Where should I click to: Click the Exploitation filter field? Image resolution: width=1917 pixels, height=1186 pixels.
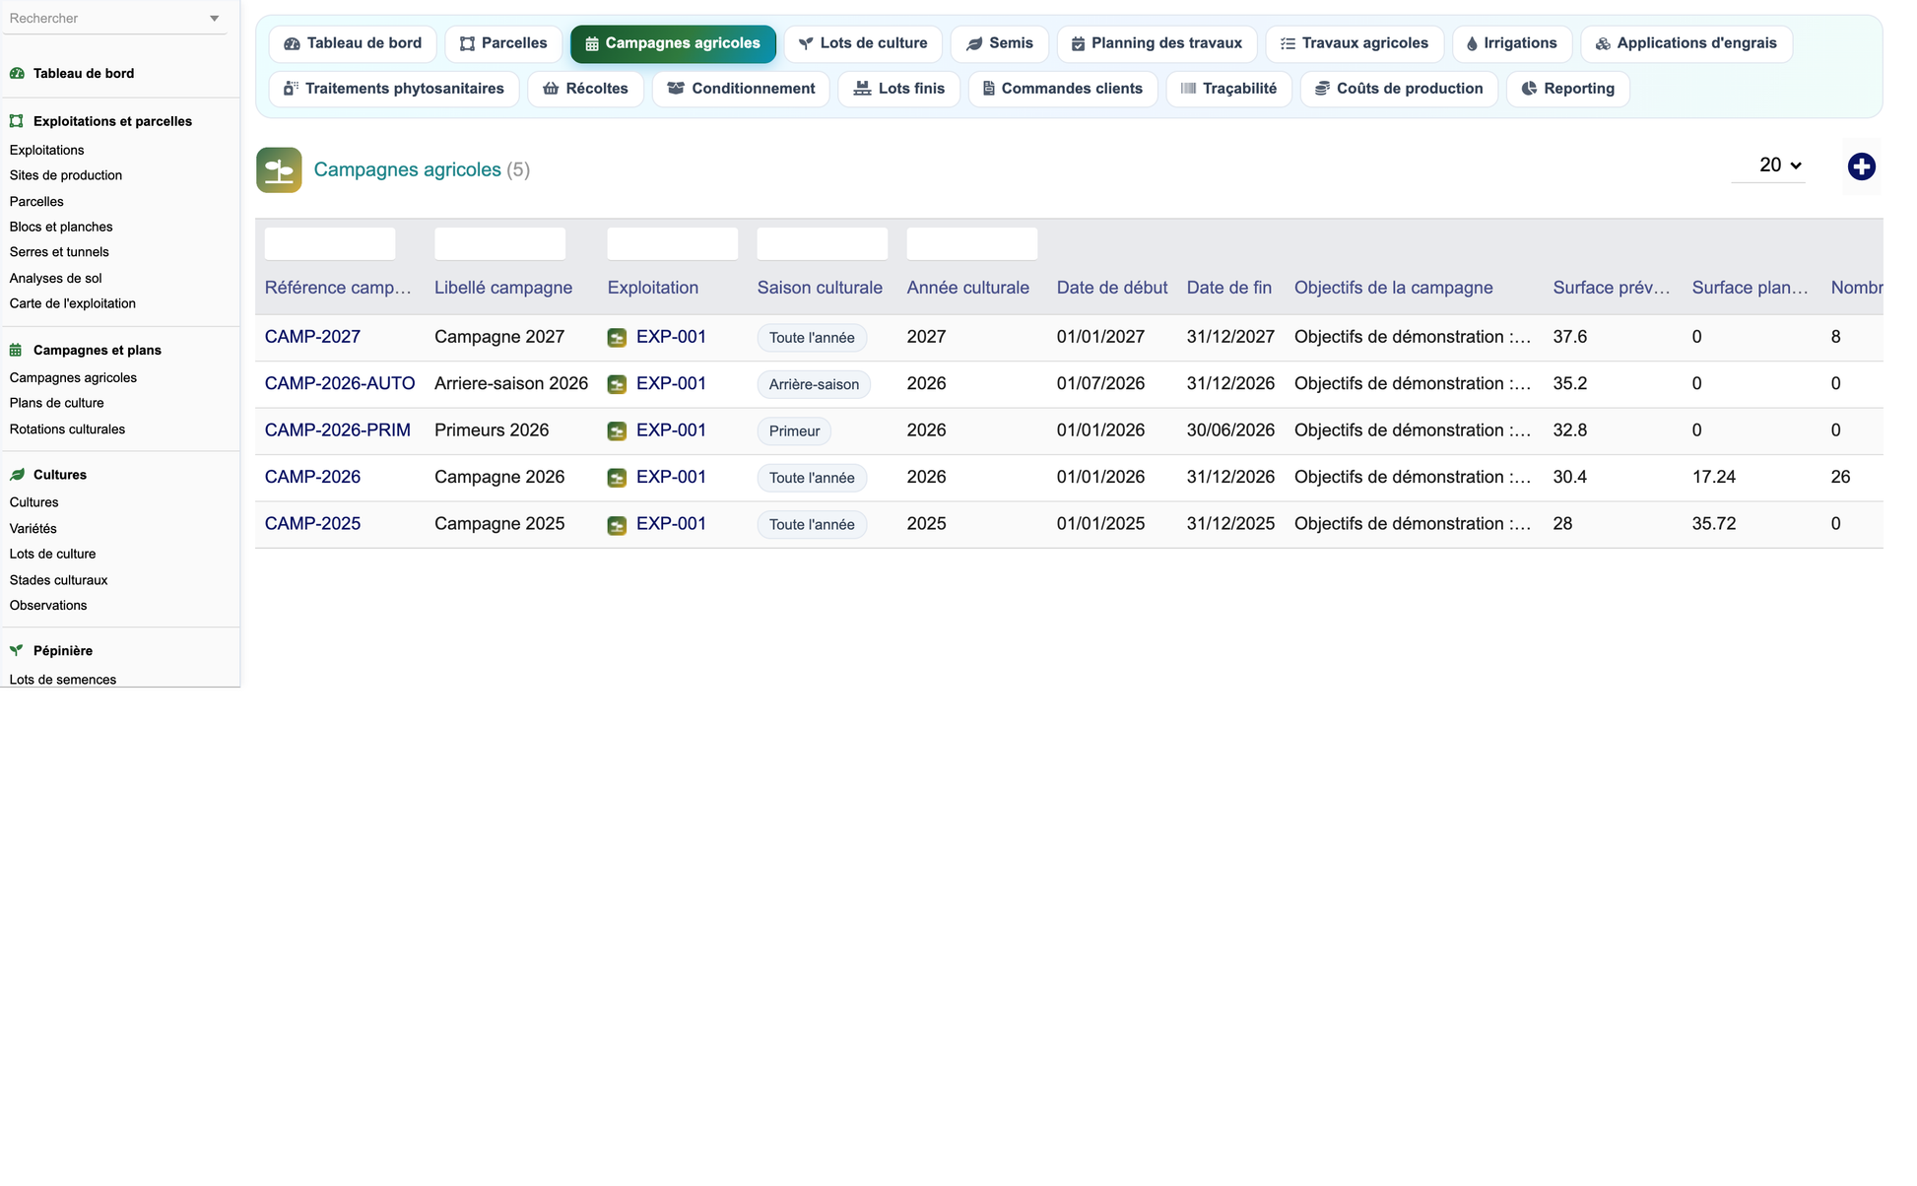673,243
